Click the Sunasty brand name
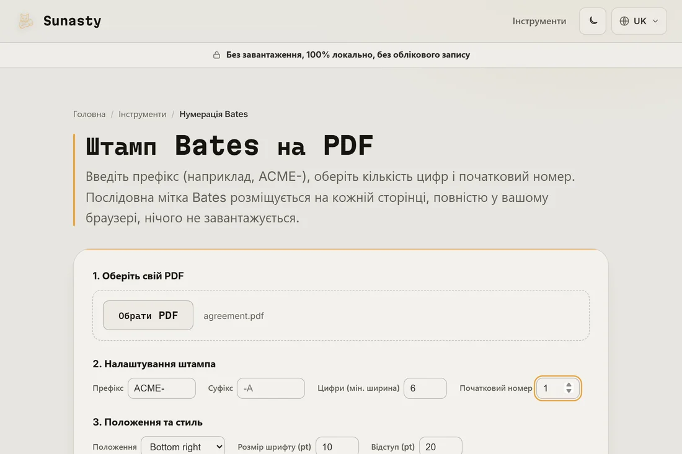 pos(72,21)
